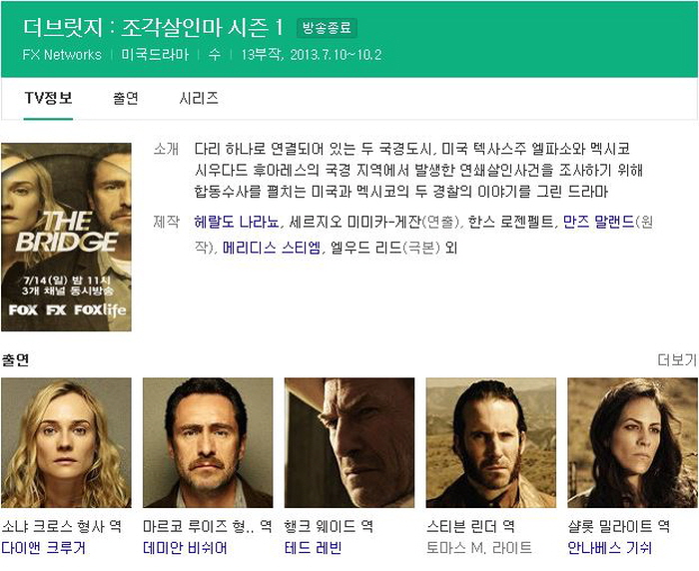Image resolution: width=699 pixels, height=571 pixels.
Task: Select the 샬롯 밀라이트 cast photo
Action: click(632, 442)
